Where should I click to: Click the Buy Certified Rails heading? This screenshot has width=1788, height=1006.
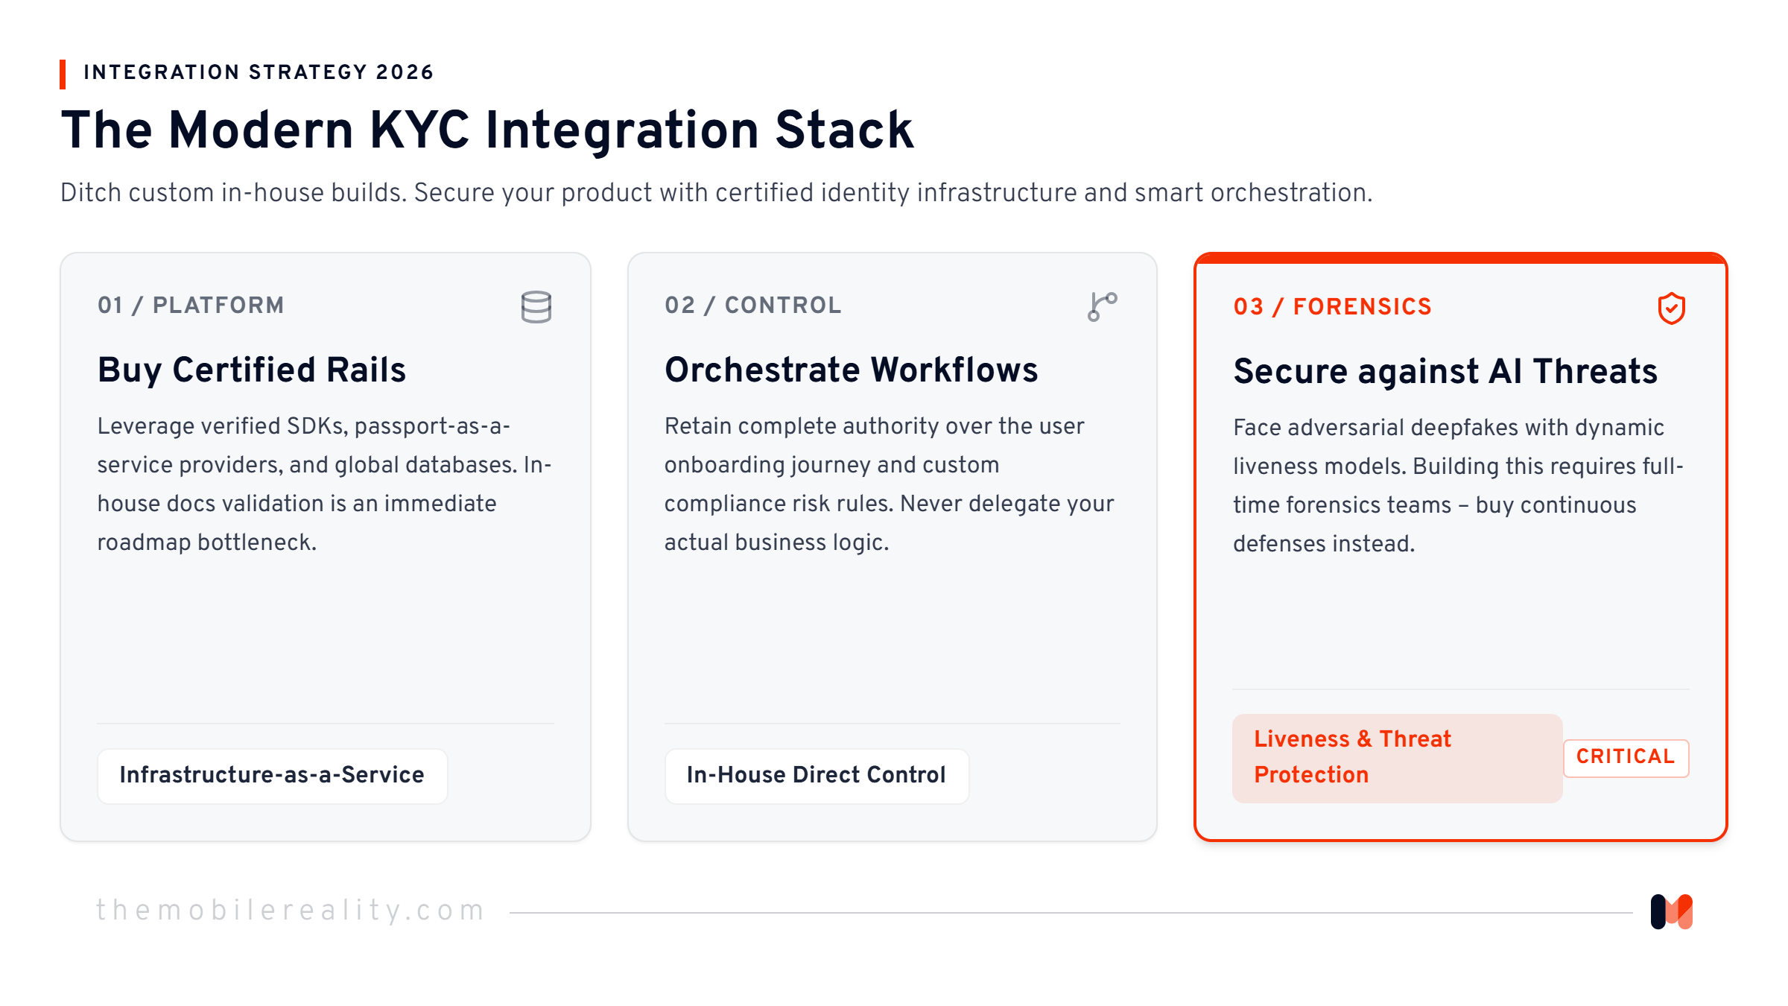coord(252,370)
